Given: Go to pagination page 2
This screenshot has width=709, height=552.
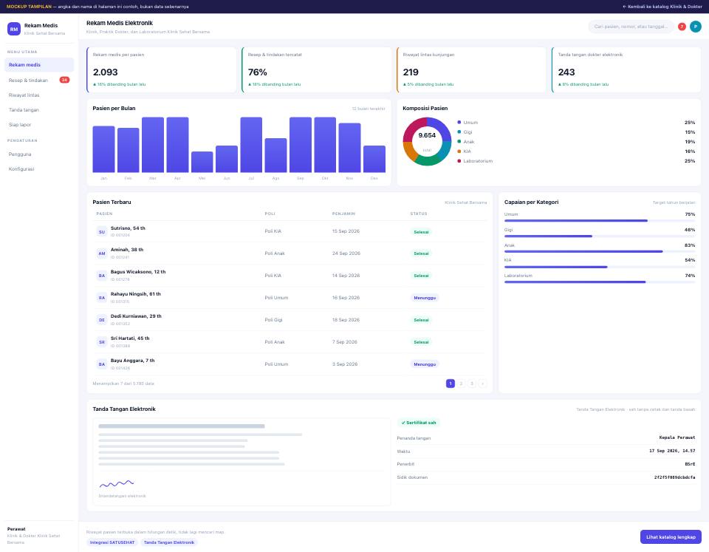Looking at the screenshot, I should tap(461, 384).
